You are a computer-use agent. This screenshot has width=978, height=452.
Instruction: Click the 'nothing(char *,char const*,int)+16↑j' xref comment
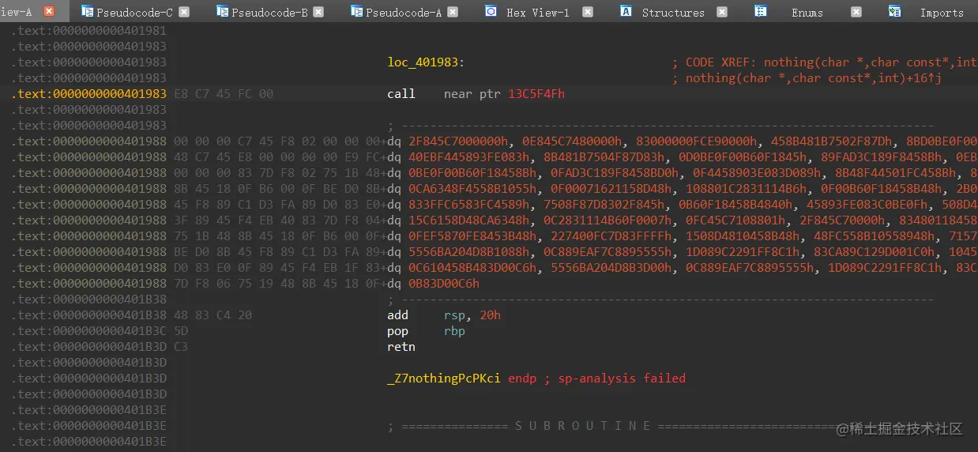point(813,78)
